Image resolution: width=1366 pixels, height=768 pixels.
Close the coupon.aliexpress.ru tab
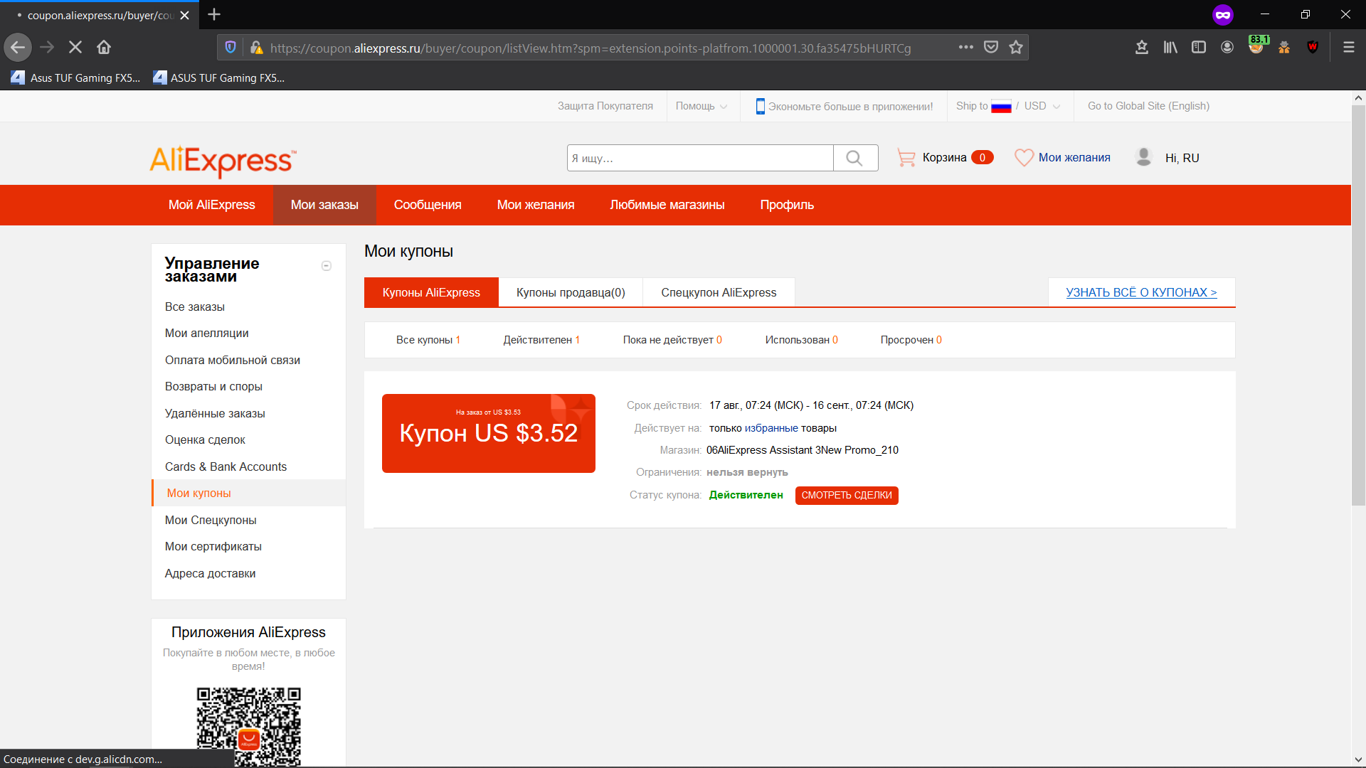point(185,15)
